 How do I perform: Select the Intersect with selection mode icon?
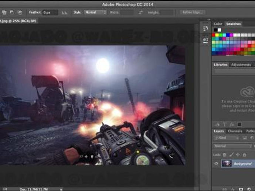coord(20,12)
